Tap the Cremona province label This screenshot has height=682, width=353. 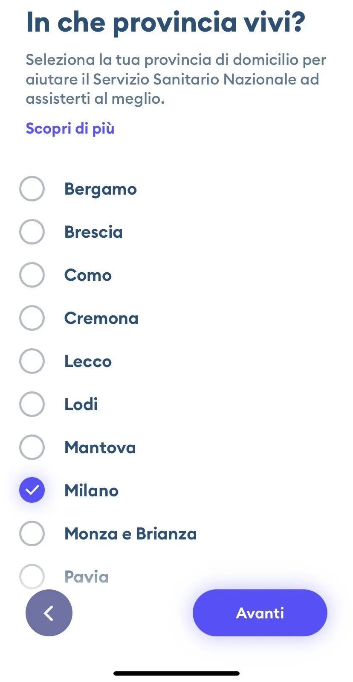click(x=101, y=318)
